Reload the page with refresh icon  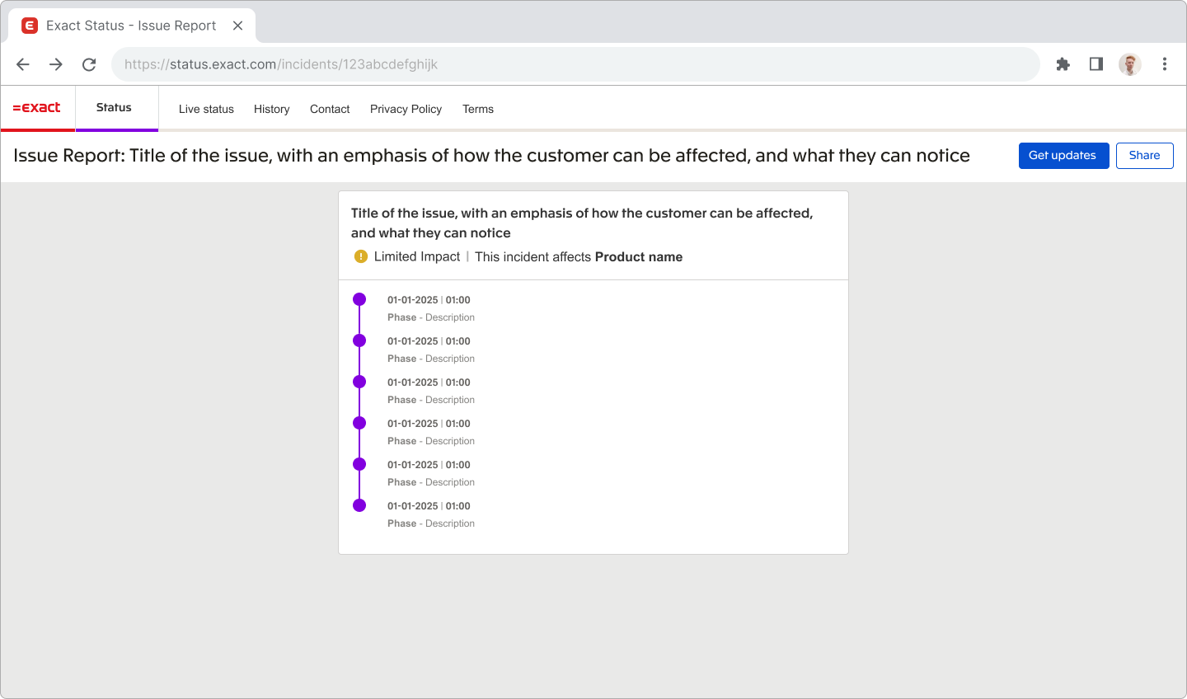pos(89,64)
